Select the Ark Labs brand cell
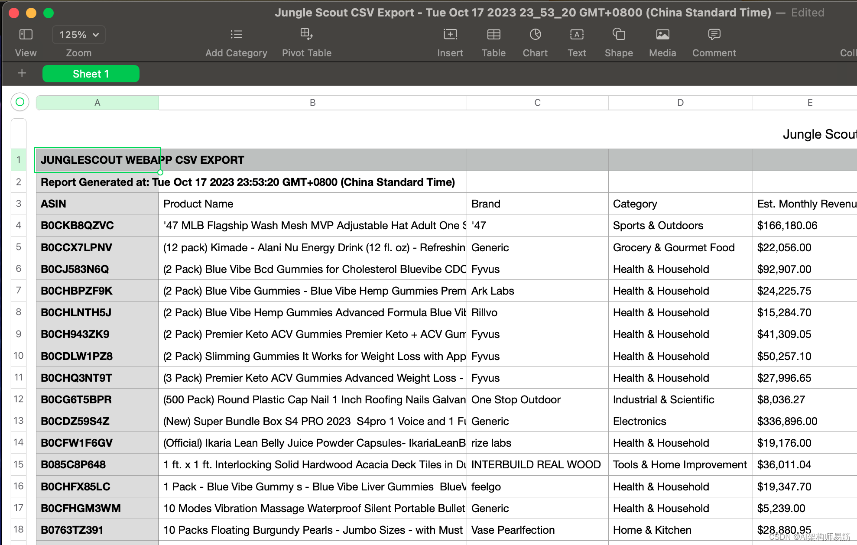Viewport: 857px width, 545px height. pos(538,291)
